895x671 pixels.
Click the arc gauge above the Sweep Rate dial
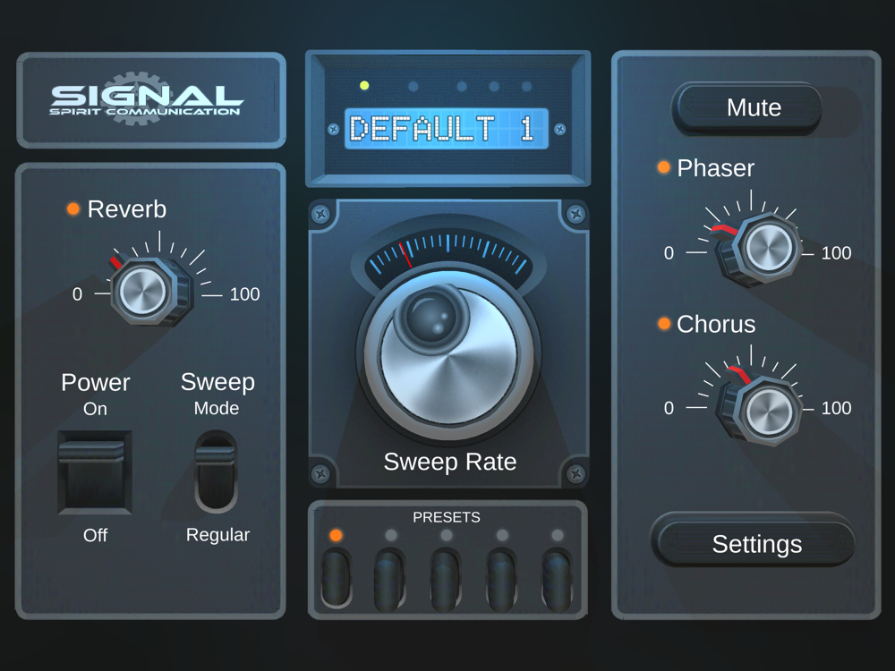tap(448, 253)
